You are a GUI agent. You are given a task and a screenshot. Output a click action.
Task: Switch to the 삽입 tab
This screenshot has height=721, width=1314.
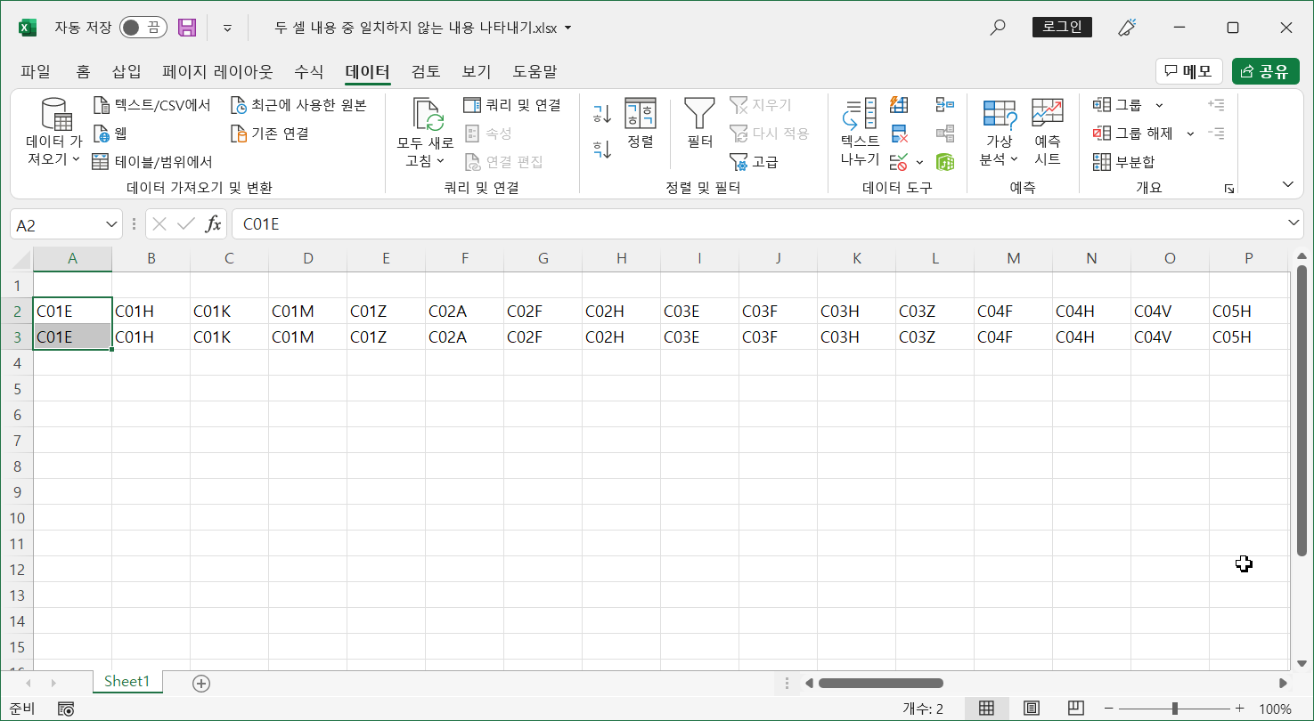click(127, 72)
